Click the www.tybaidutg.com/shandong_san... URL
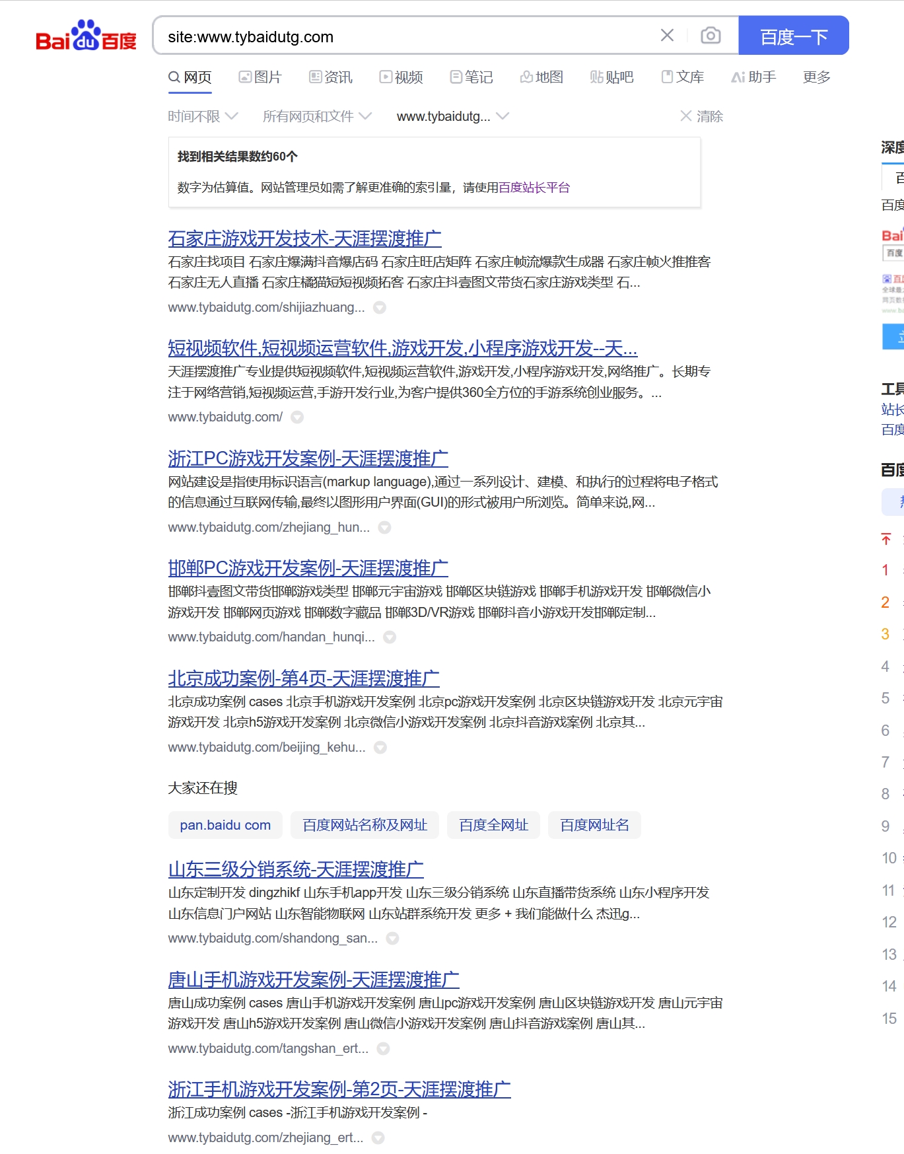This screenshot has height=1154, width=904. click(273, 938)
